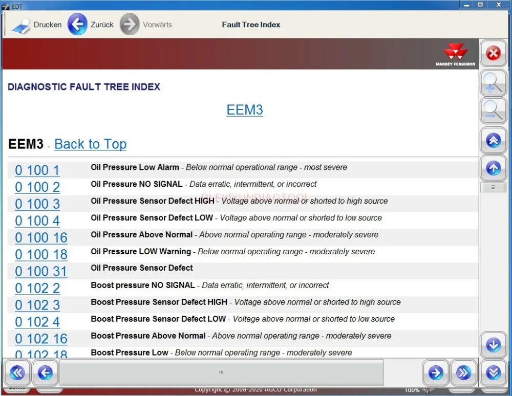Open the EEM3 link

[245, 109]
